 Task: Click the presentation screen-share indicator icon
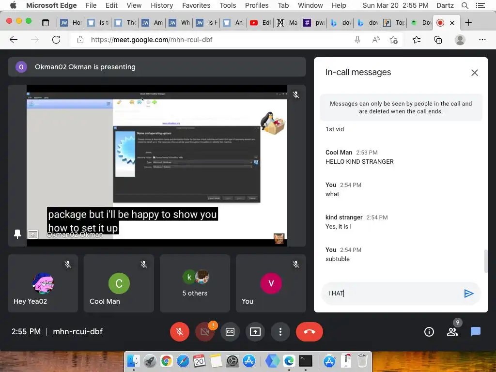[x=33, y=234]
